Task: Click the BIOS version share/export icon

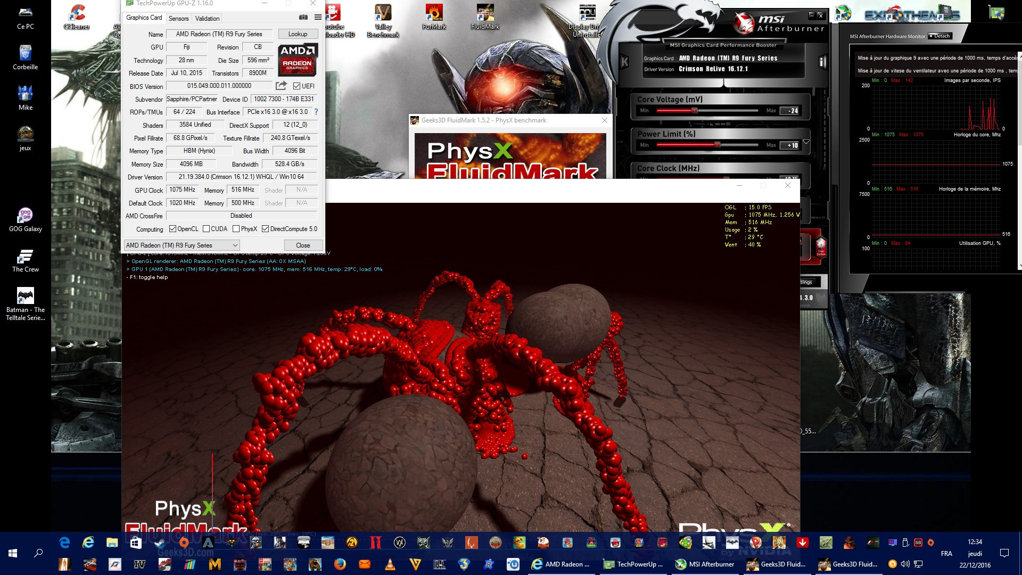Action: [x=281, y=86]
